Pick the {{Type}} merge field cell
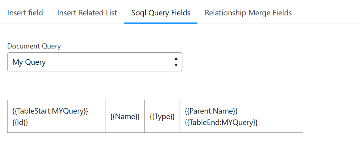The width and height of the screenshot is (362, 166). coord(162,117)
